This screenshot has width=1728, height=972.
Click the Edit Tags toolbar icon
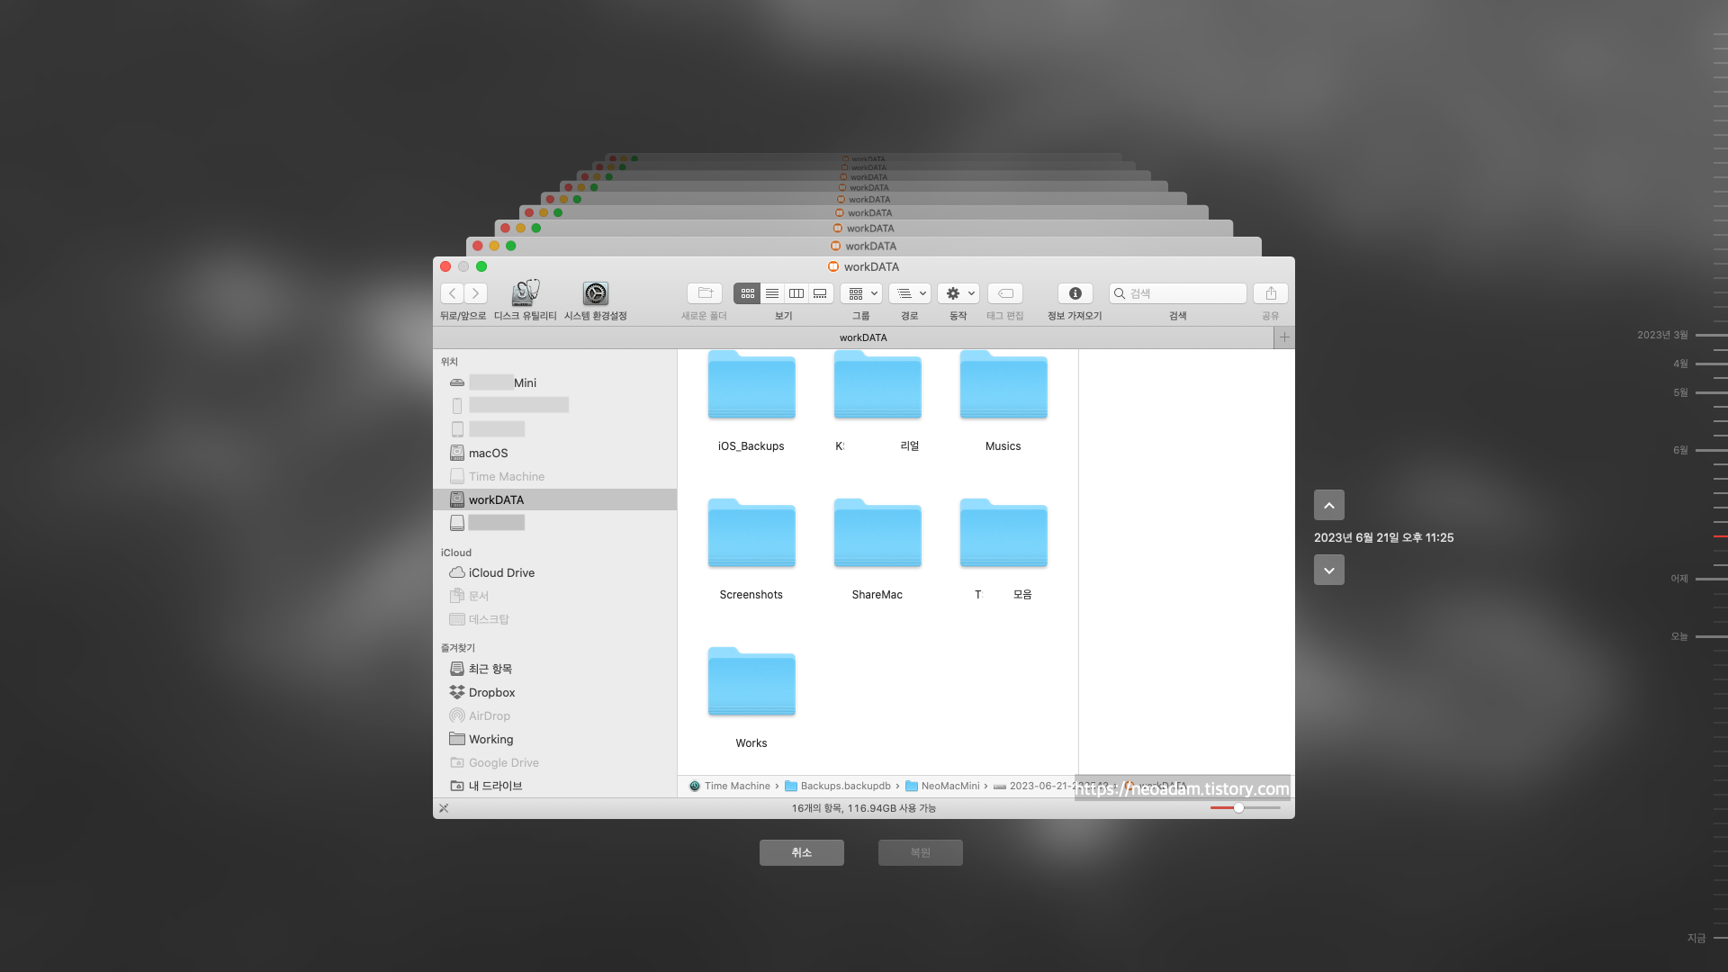pos(1005,293)
